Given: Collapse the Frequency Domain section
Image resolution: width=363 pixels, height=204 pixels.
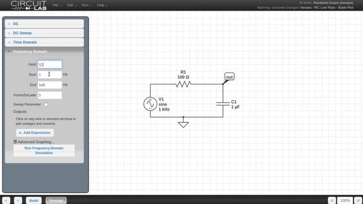Looking at the screenshot, I should [x=44, y=52].
